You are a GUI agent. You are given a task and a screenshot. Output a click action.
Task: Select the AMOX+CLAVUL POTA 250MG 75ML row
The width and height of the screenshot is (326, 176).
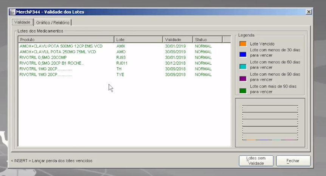coord(58,52)
